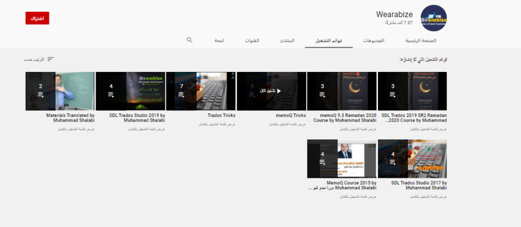Click the Wearabize channel avatar
The image size is (521, 227).
click(433, 18)
